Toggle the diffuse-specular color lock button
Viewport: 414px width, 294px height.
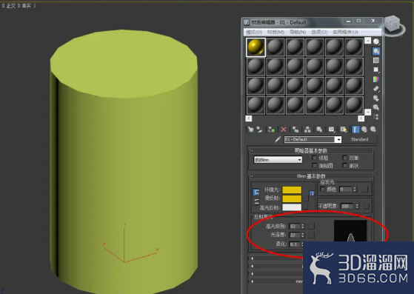(256, 202)
